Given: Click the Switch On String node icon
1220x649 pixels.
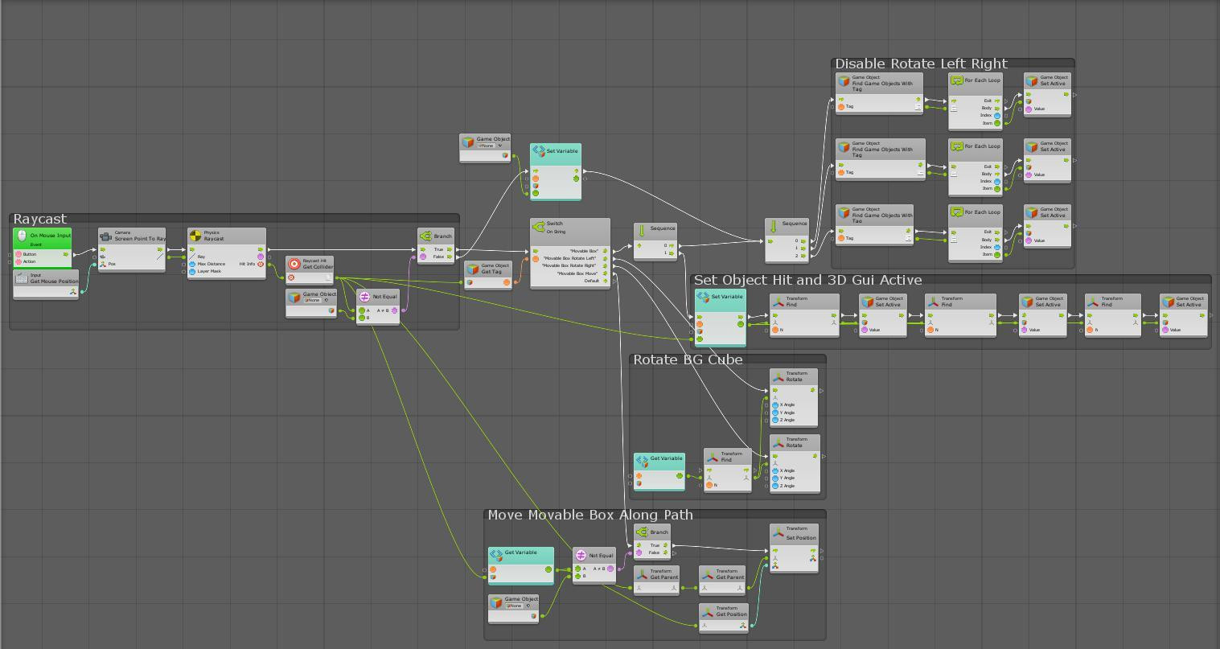Looking at the screenshot, I should tap(539, 227).
